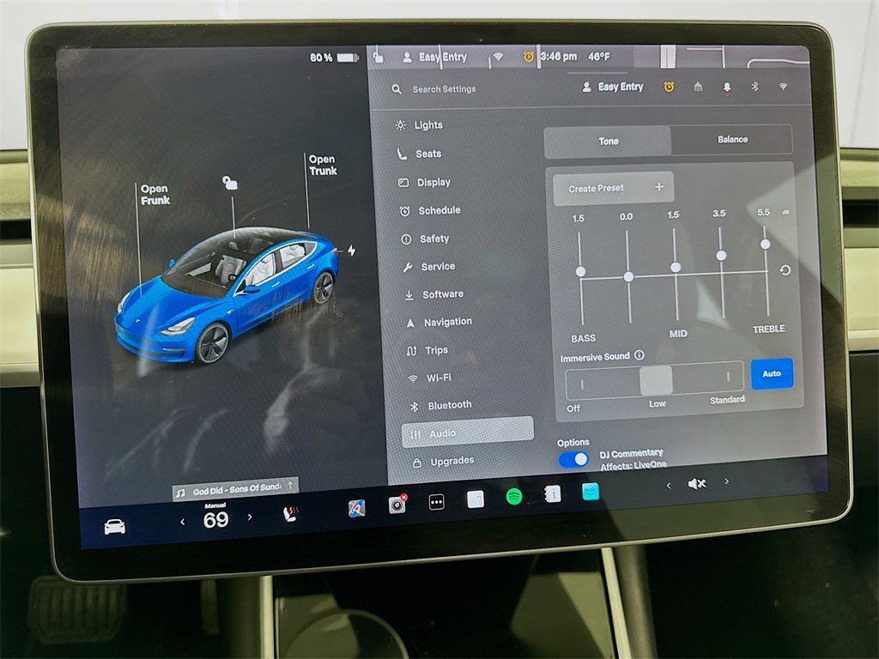Select the Seats settings icon
The width and height of the screenshot is (879, 659).
402,154
